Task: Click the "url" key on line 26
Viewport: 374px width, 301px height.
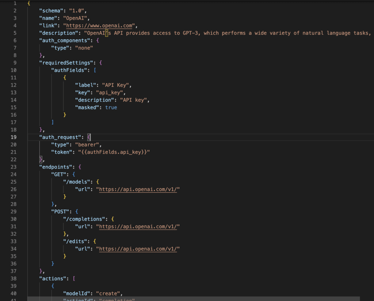Action: [x=83, y=189]
